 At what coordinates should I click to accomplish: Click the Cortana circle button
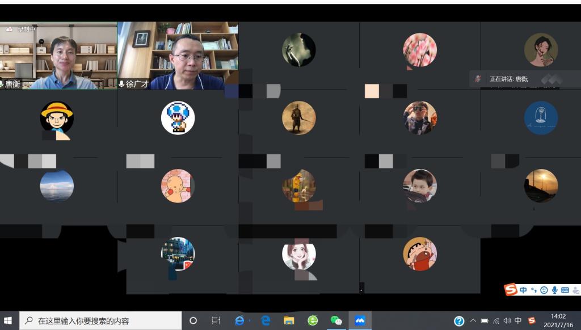coord(193,321)
